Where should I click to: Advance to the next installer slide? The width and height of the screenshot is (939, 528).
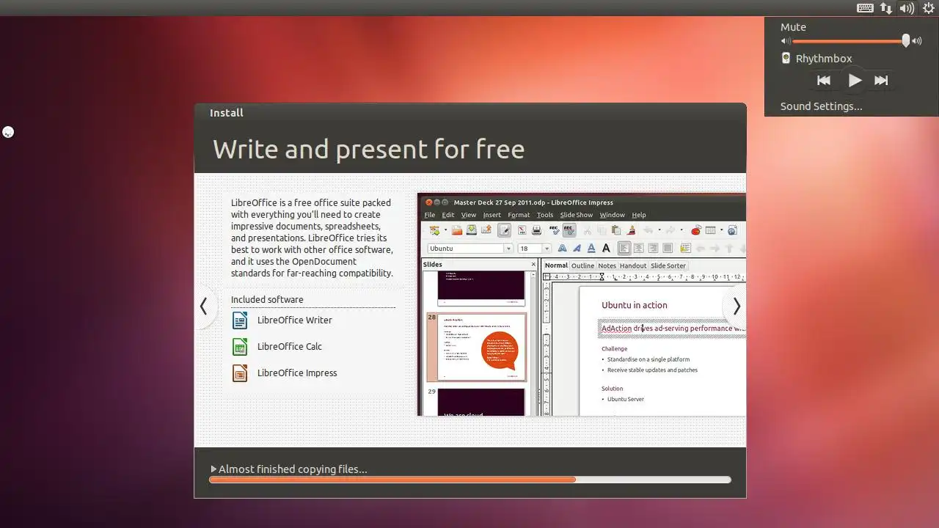[x=737, y=307]
